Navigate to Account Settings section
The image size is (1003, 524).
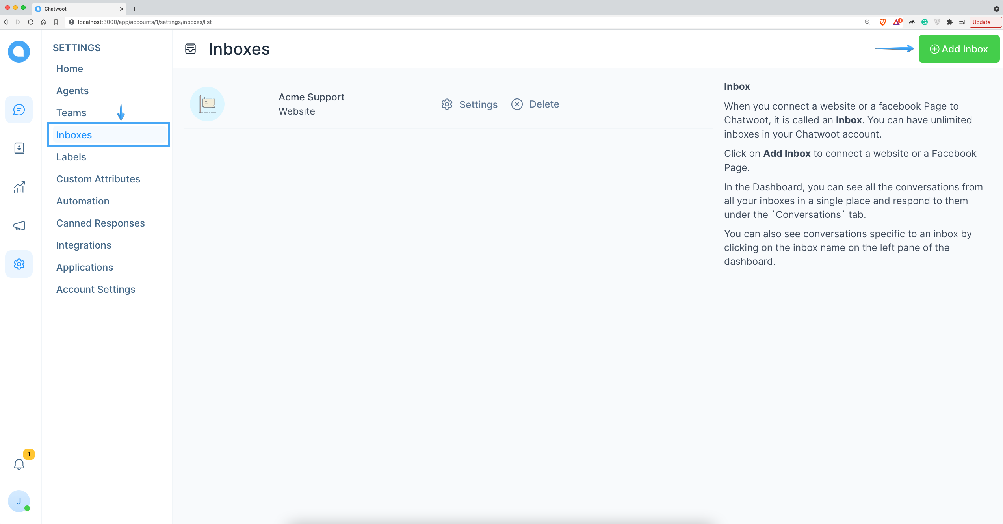click(x=95, y=288)
